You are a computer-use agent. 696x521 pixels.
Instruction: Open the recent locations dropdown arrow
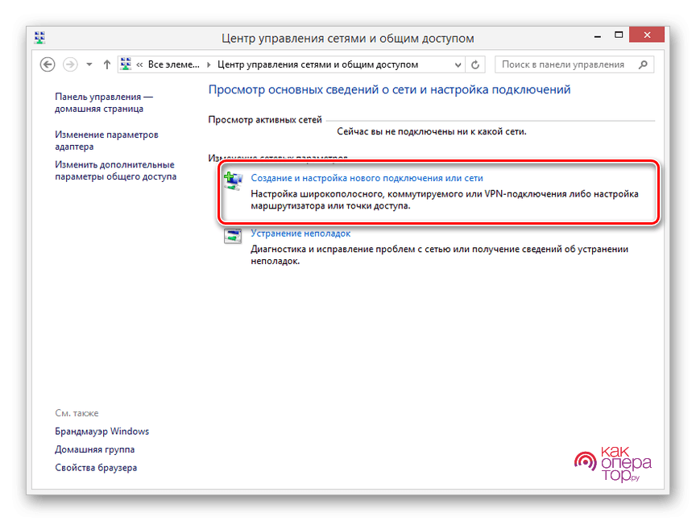coord(89,64)
